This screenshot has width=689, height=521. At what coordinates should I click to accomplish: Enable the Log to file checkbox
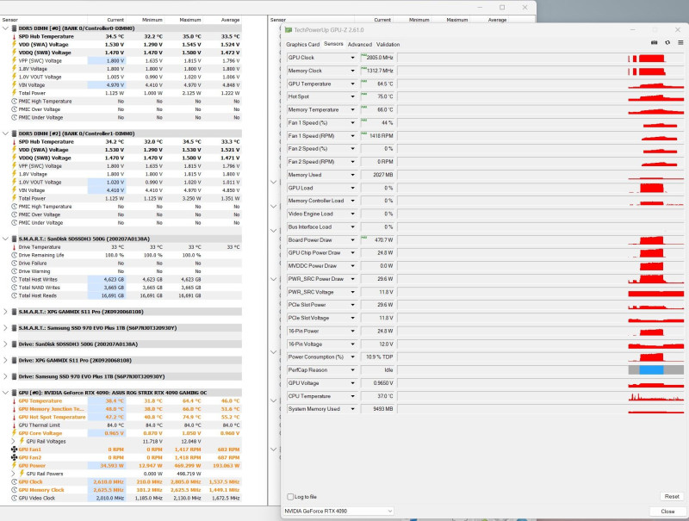(290, 497)
